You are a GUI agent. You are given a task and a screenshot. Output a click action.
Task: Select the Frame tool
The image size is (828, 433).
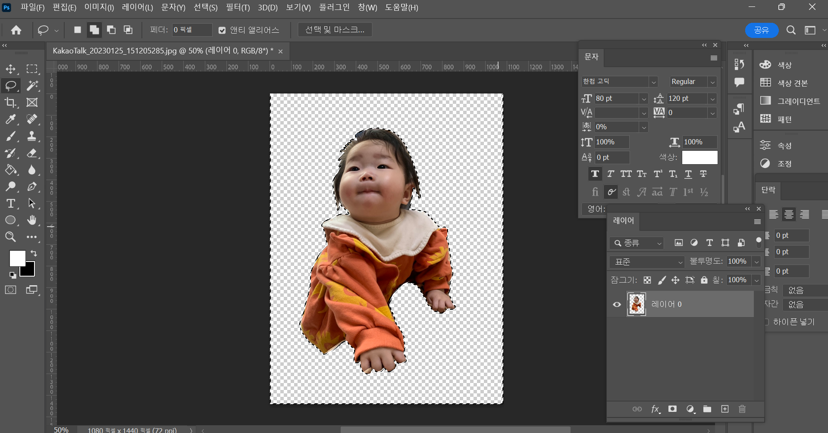tap(32, 103)
